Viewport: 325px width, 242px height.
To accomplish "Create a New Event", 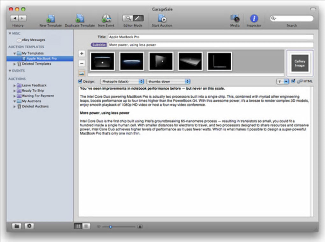I will pyautogui.click(x=106, y=19).
